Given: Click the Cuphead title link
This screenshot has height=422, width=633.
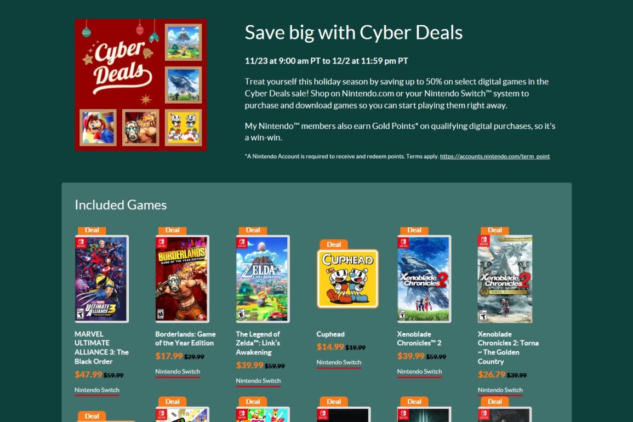Looking at the screenshot, I should [330, 334].
